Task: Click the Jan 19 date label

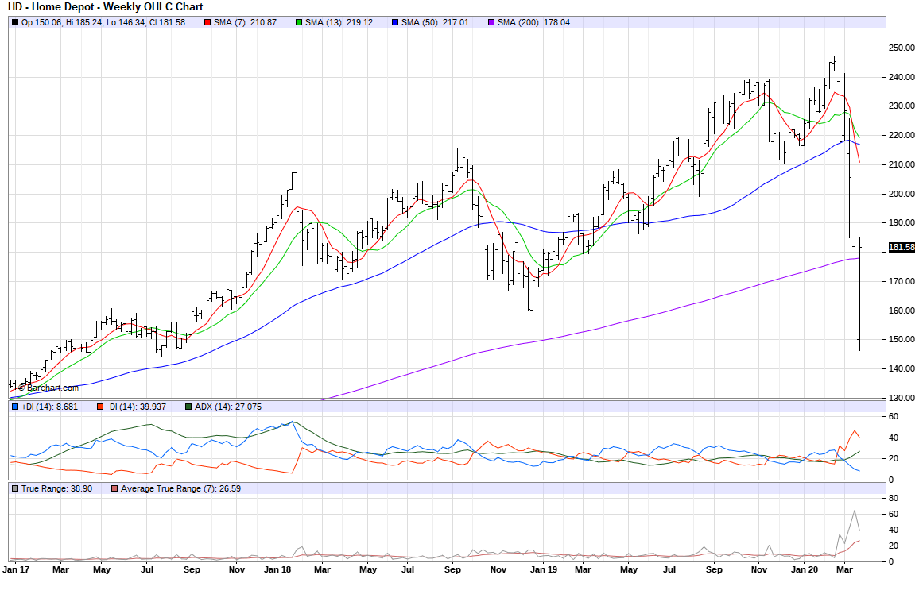Action: pyautogui.click(x=543, y=569)
